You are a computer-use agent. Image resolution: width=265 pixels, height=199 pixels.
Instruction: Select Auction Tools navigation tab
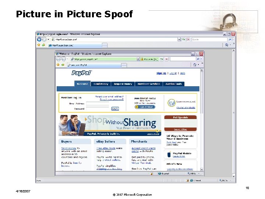(174, 84)
